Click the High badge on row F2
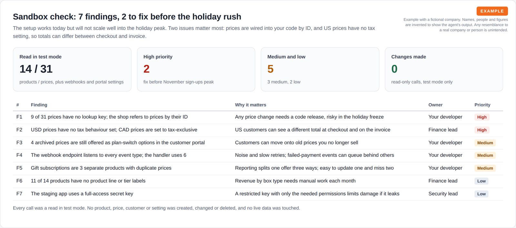The image size is (516, 228). [482, 130]
